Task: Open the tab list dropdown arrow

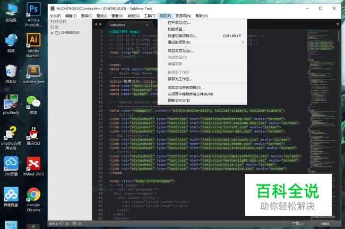Action: point(338,24)
